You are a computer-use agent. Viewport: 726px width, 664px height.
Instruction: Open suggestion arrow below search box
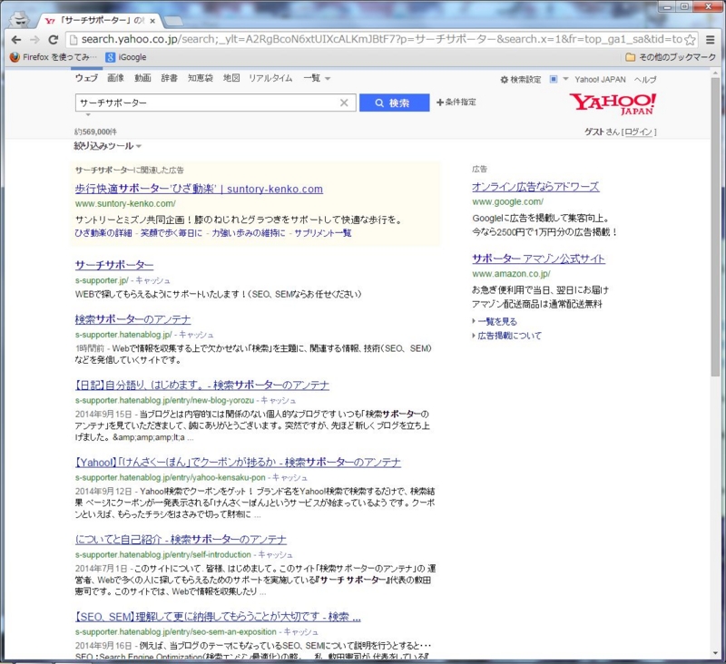(x=88, y=114)
